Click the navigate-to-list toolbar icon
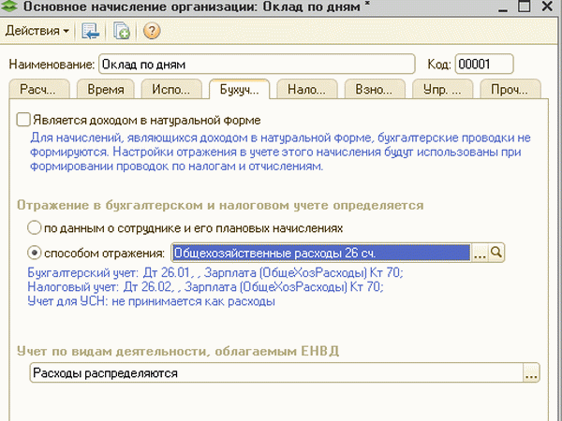Viewport: 562px width, 421px height. (91, 31)
